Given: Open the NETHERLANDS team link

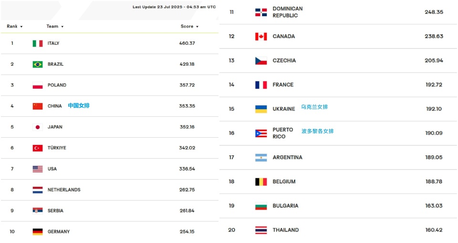Looking at the screenshot, I should point(64,190).
